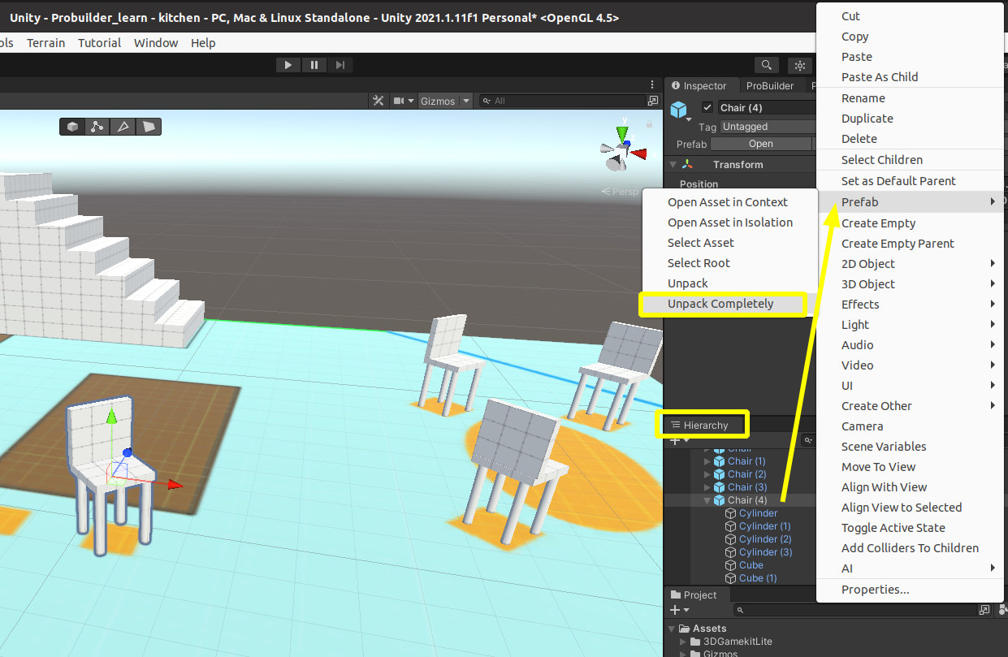This screenshot has height=657, width=1008.
Task: Click the Prefab Open button in Inspector
Action: tap(760, 144)
